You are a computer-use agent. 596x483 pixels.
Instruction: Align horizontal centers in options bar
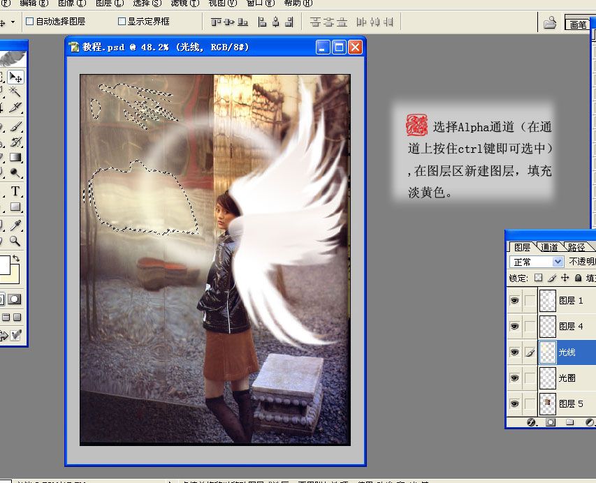(276, 22)
